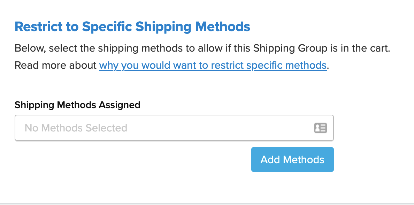Click the word Methods in the blue heading
Image resolution: width=414 pixels, height=205 pixels.
pos(222,26)
